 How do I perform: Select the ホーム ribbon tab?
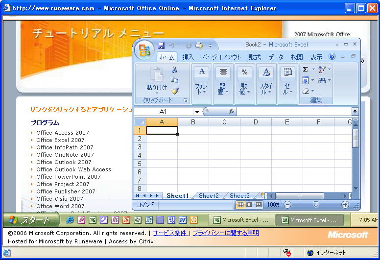coord(166,57)
